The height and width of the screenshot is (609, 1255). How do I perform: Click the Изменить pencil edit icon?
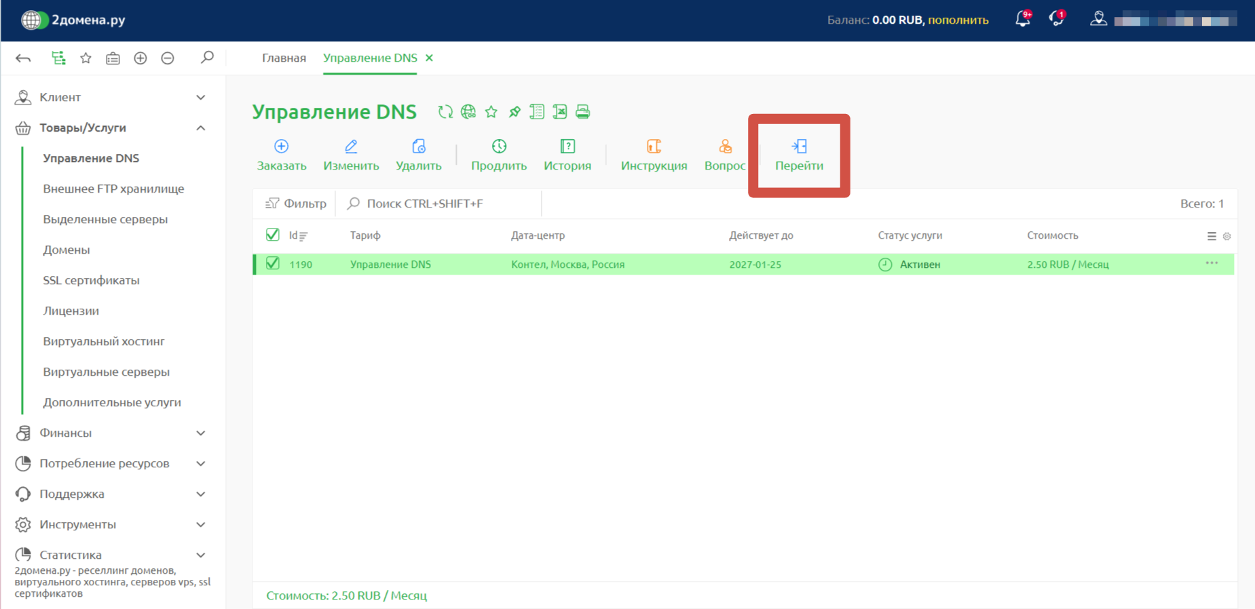click(x=351, y=146)
